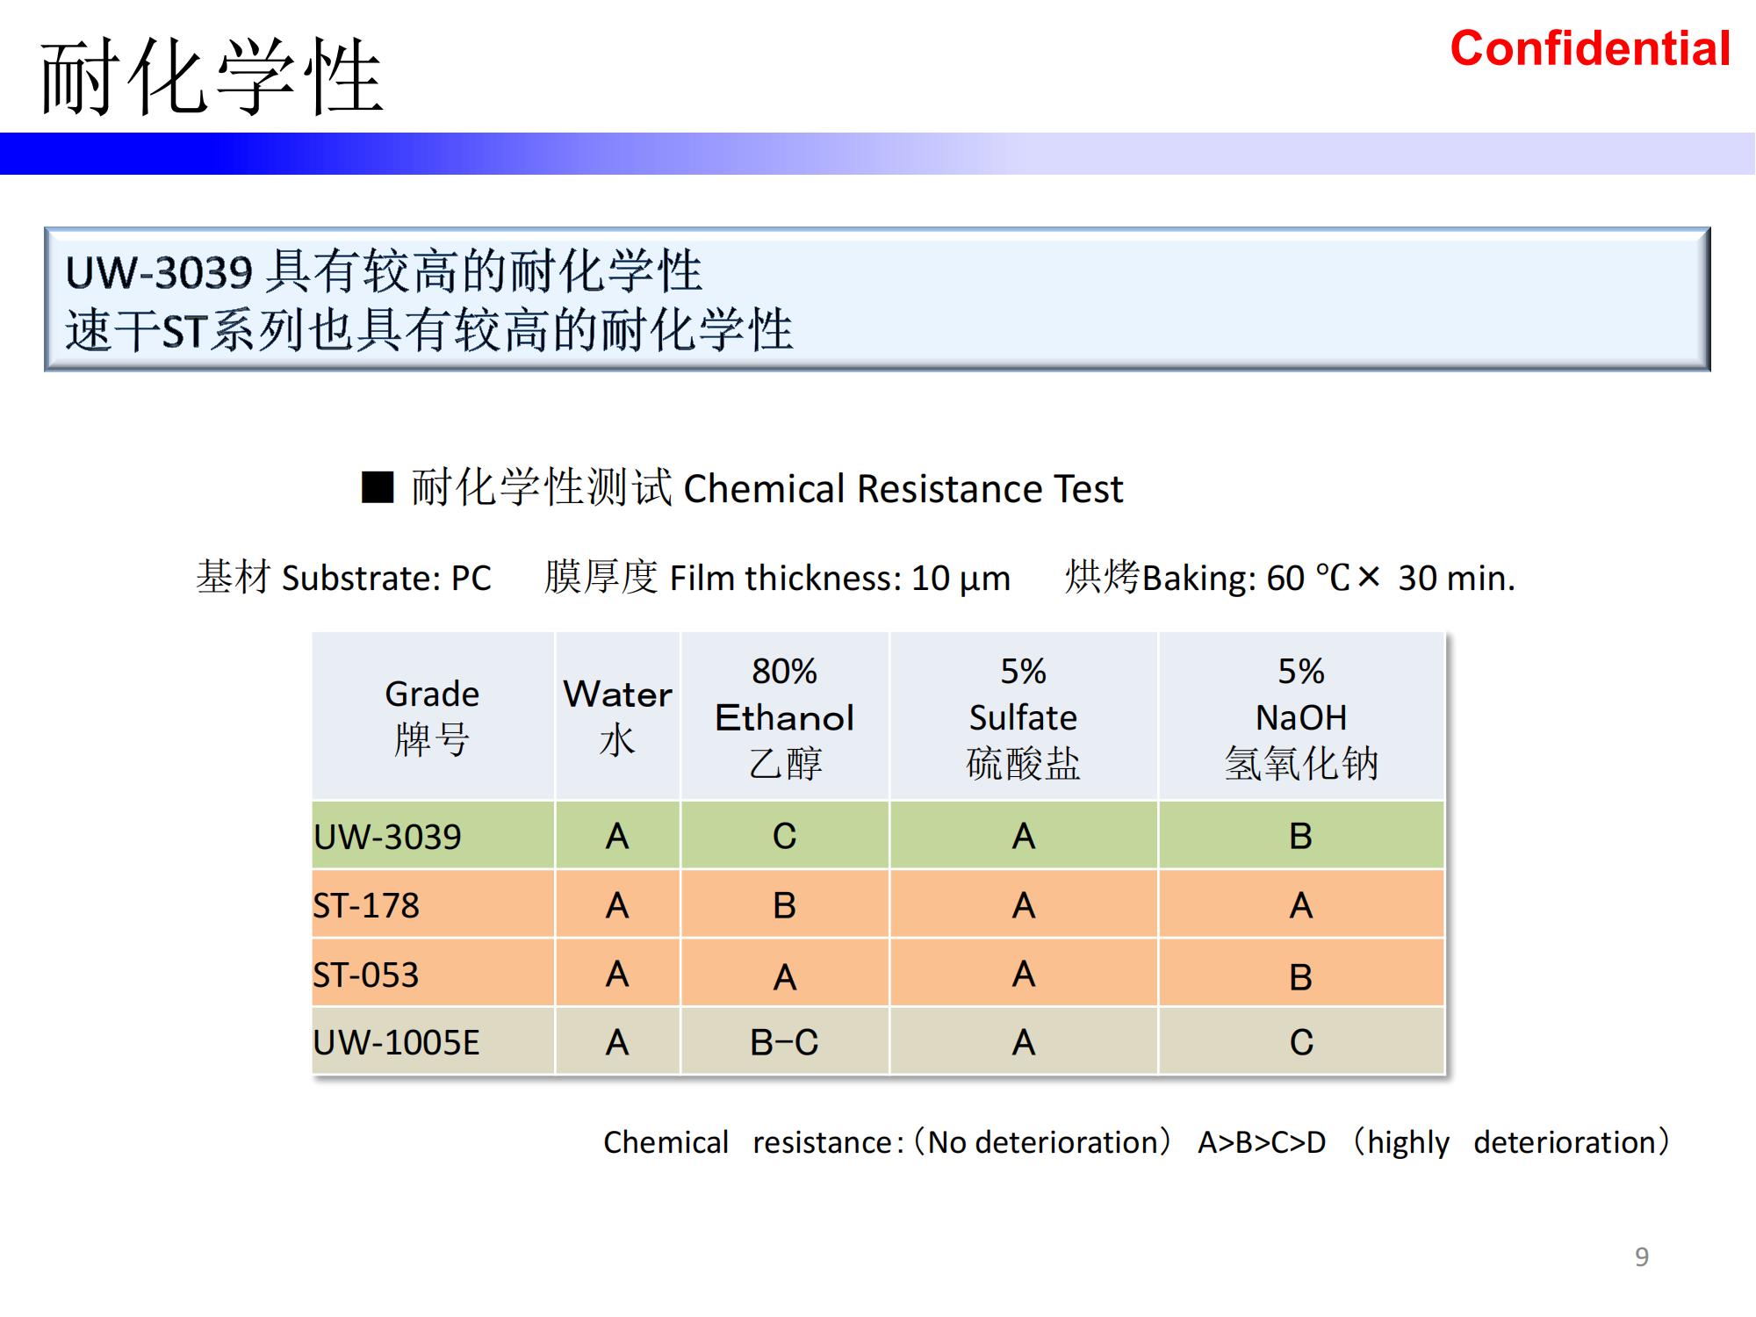The image size is (1756, 1317).
Task: Select the Water column header
Action: click(617, 716)
